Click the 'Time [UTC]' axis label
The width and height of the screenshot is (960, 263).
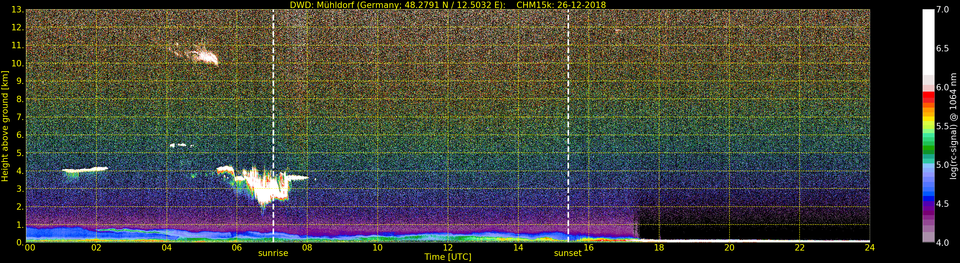(448, 257)
